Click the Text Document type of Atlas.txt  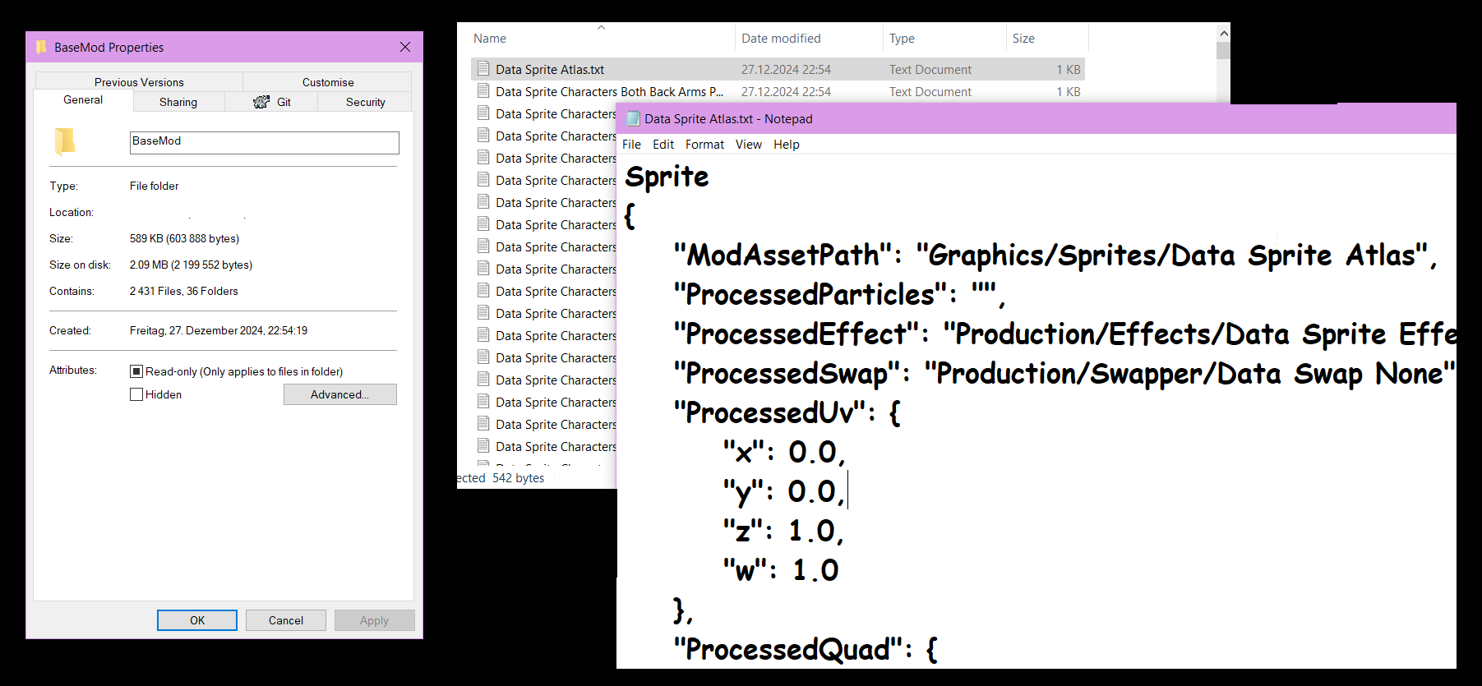pyautogui.click(x=930, y=70)
